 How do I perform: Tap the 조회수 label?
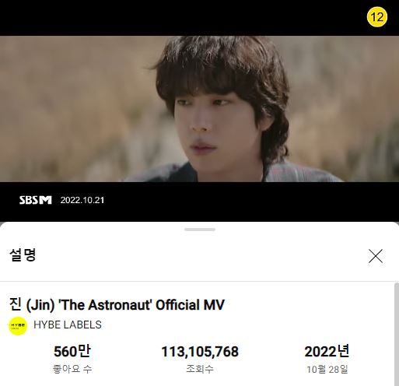point(200,369)
